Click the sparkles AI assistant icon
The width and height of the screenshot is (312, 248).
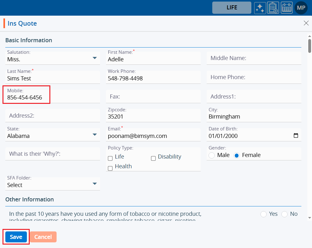tap(260, 8)
